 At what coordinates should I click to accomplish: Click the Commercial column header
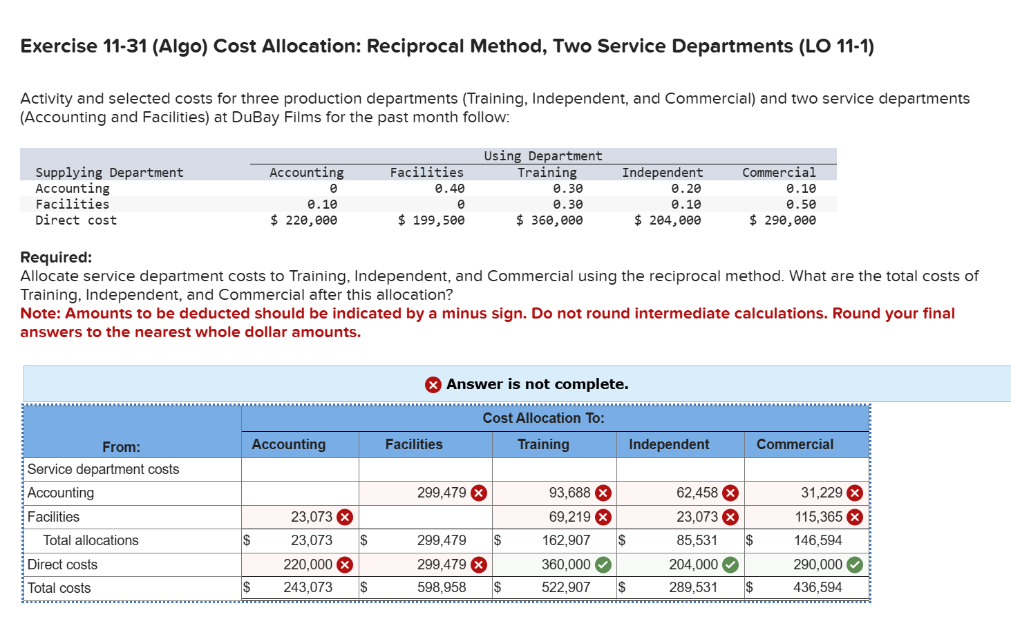[795, 444]
